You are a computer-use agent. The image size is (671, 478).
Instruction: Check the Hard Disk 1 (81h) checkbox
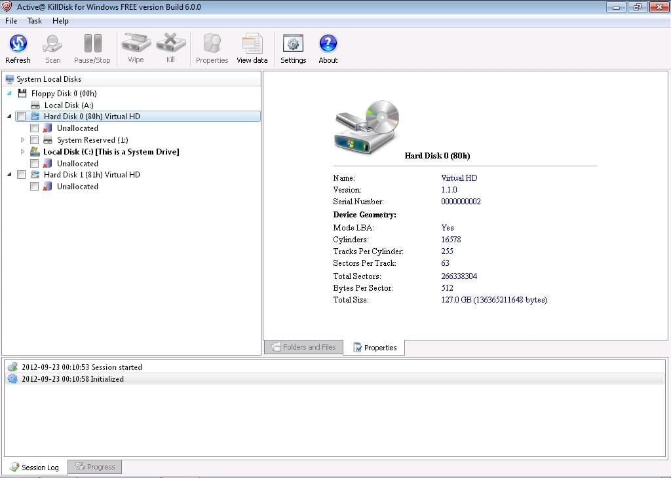21,174
